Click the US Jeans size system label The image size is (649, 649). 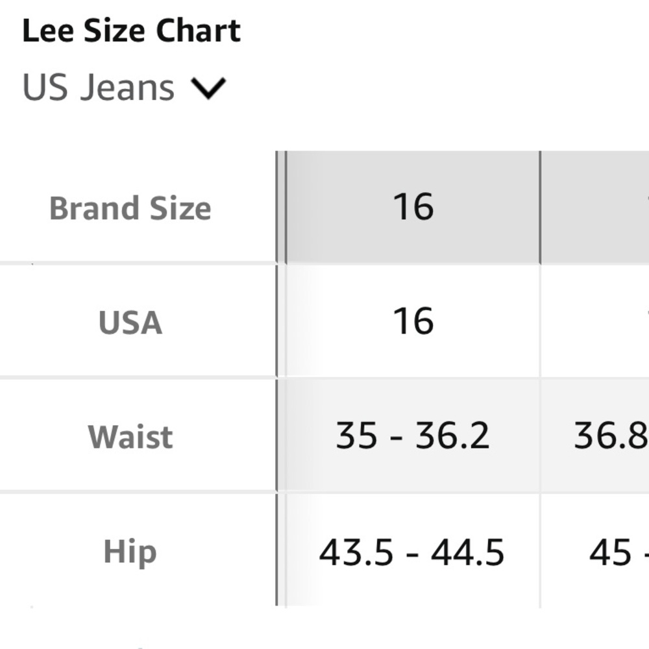(x=99, y=88)
